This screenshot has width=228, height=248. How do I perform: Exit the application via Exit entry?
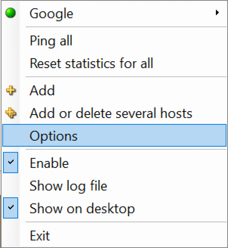point(40,235)
